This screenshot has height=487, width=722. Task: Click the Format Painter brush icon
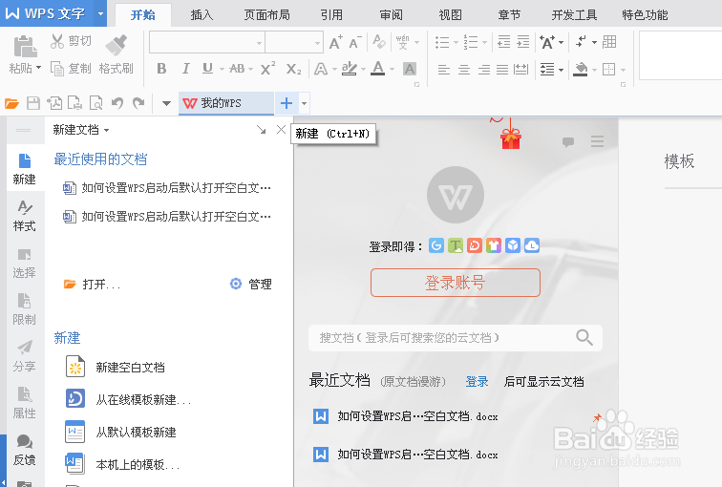pyautogui.click(x=117, y=45)
